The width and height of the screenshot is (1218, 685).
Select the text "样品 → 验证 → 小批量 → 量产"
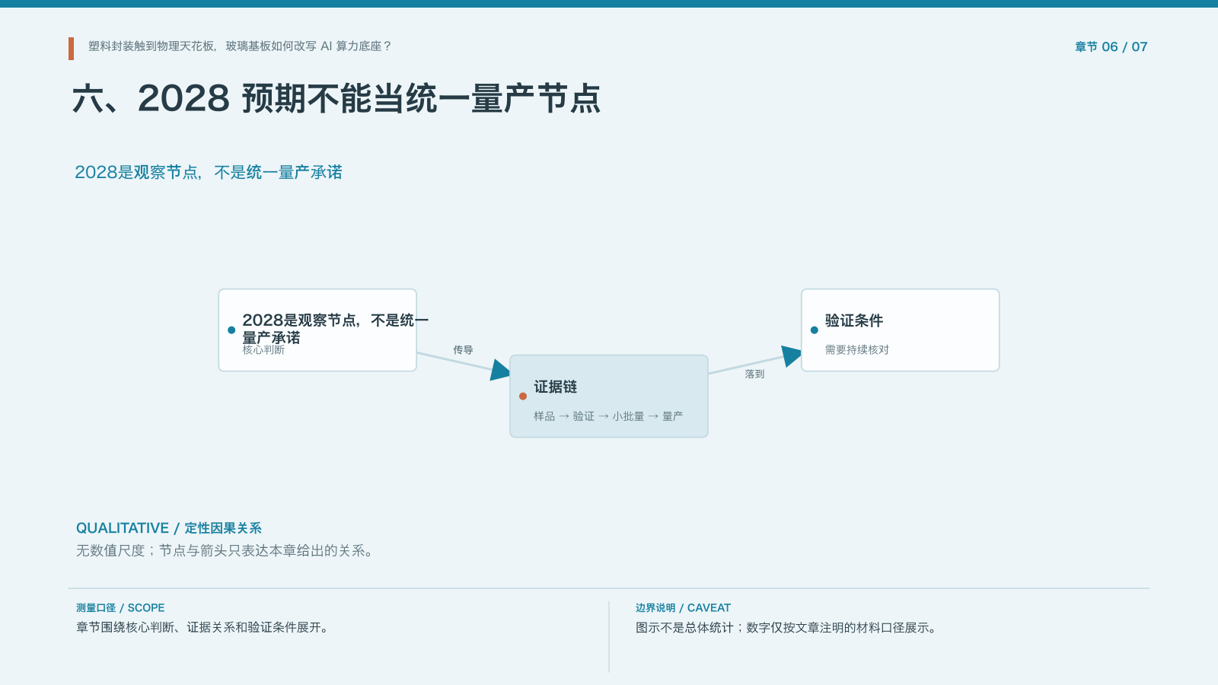coord(608,416)
